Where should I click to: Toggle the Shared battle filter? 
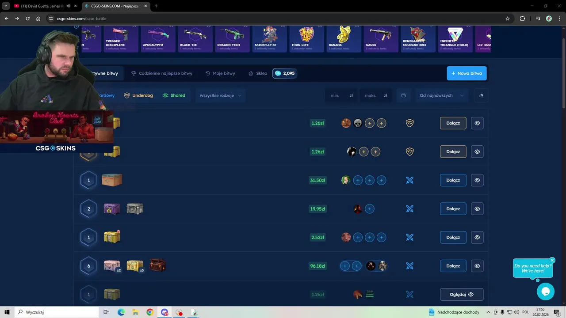pyautogui.click(x=174, y=95)
